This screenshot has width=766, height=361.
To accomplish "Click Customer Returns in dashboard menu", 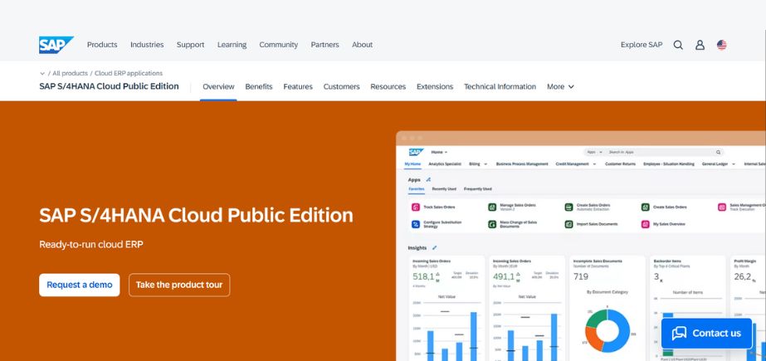I will [621, 164].
